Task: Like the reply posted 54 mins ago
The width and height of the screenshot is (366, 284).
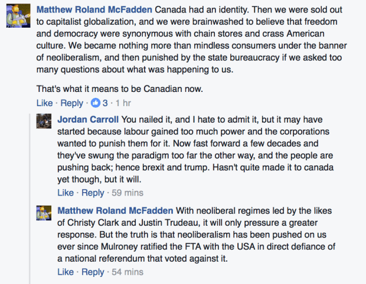Action: click(x=66, y=272)
